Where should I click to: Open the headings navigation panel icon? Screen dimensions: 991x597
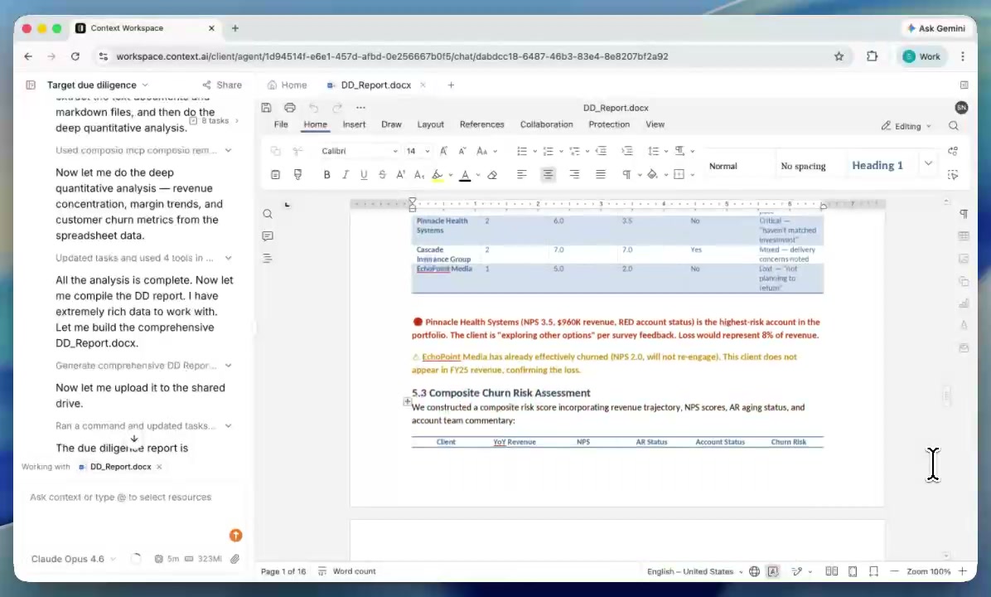tap(268, 258)
